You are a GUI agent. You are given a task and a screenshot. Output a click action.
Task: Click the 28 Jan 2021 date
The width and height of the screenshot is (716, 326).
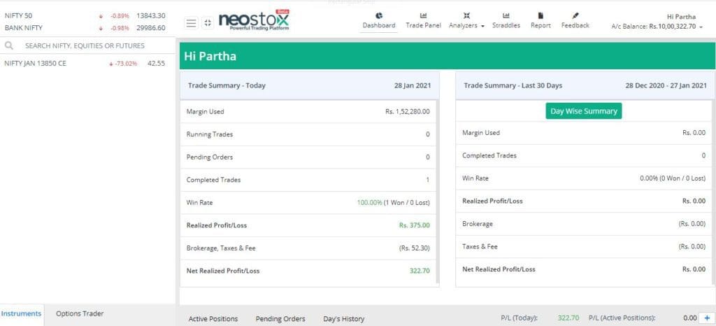413,85
